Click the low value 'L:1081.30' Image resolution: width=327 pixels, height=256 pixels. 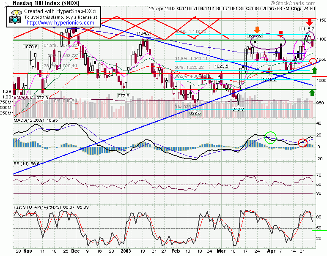[233, 8]
